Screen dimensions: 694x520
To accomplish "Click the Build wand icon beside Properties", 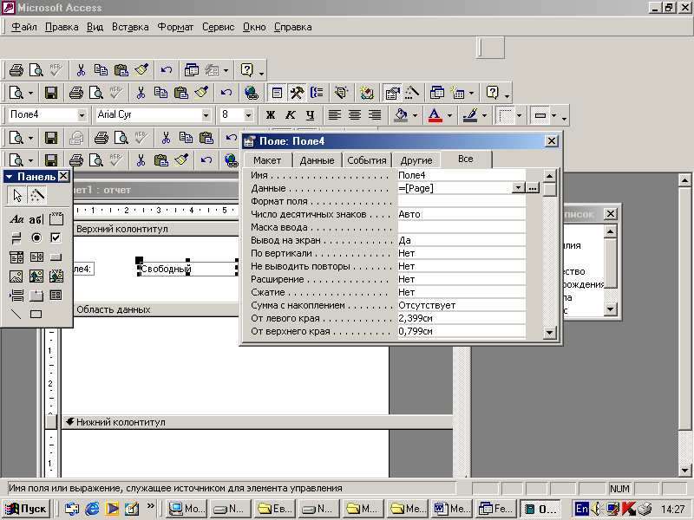I will pyautogui.click(x=413, y=93).
